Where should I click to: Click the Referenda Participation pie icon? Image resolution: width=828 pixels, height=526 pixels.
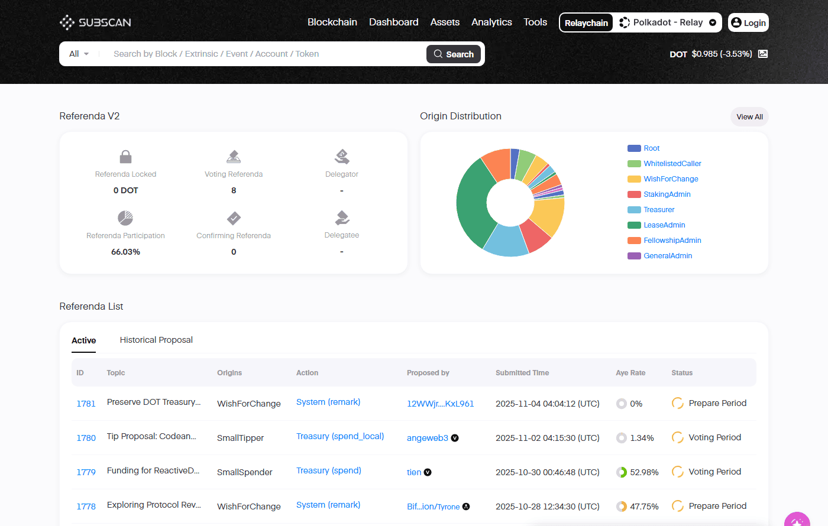(x=125, y=218)
